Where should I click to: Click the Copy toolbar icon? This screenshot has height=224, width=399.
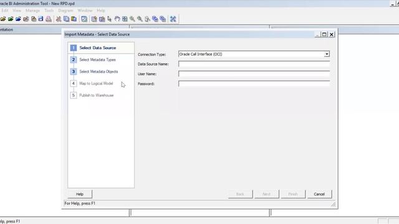[x=66, y=19]
